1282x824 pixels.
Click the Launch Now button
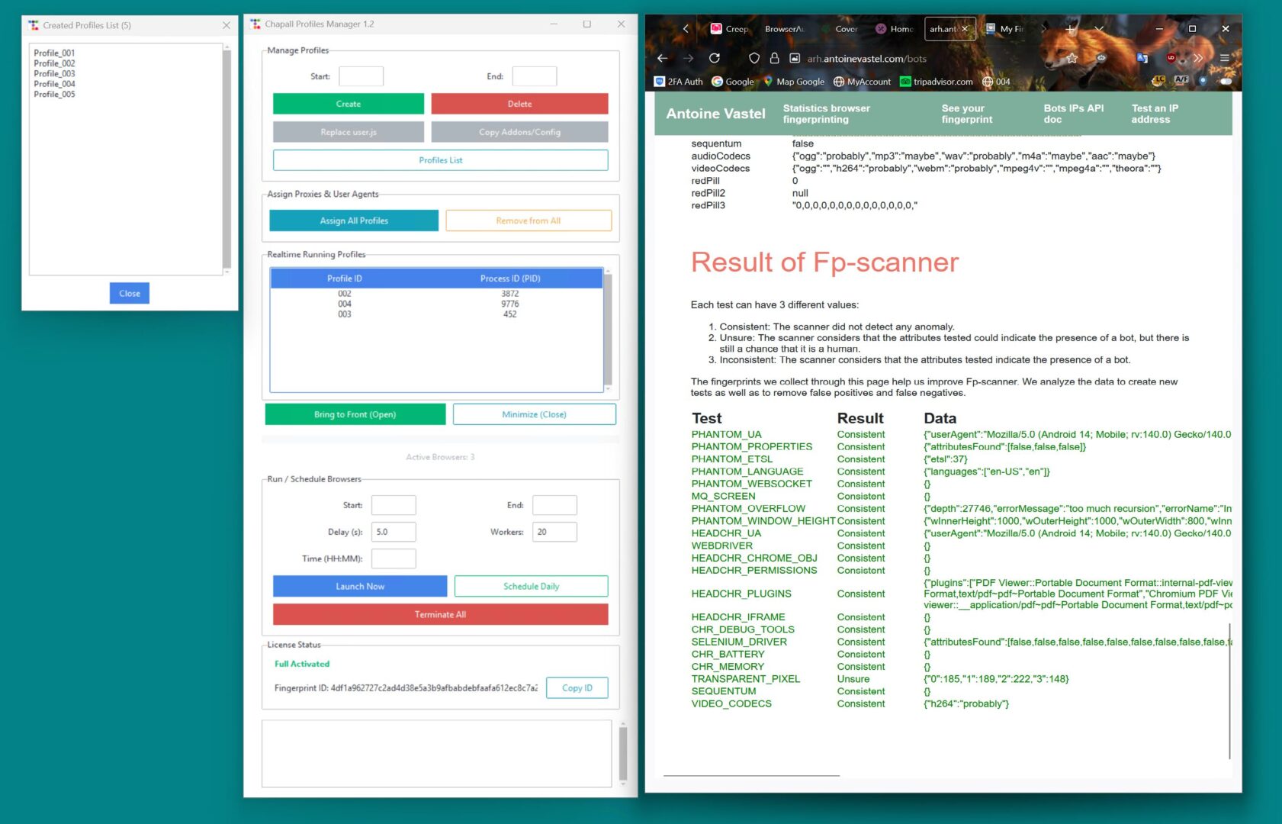[x=360, y=586]
